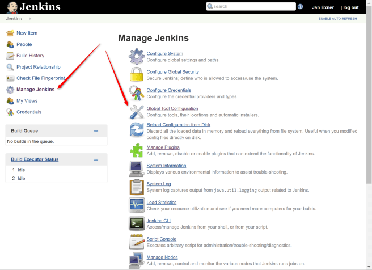
Task: Open the Configure Credentials link
Action: tap(168, 90)
